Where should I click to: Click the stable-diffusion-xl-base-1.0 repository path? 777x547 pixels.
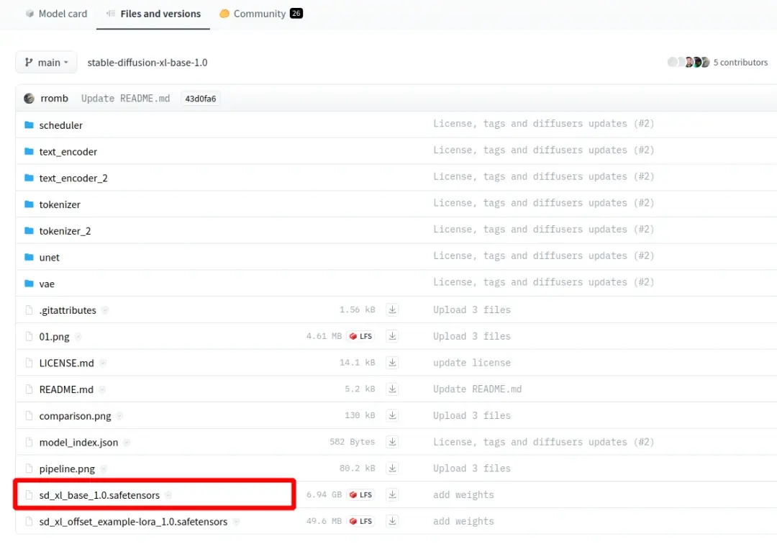click(147, 63)
